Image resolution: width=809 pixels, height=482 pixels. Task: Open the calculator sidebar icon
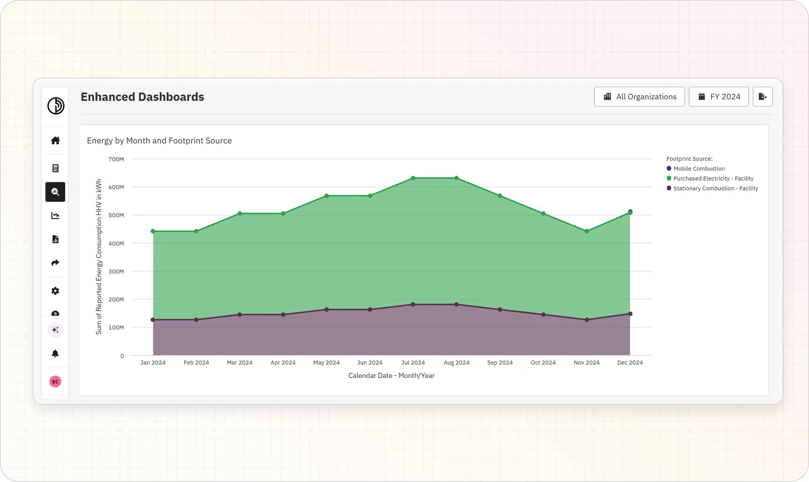[56, 168]
